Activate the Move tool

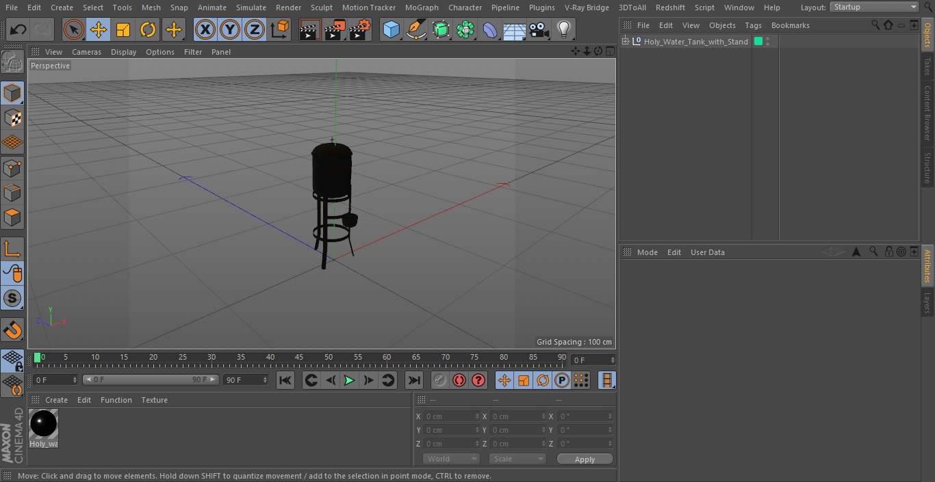(98, 29)
